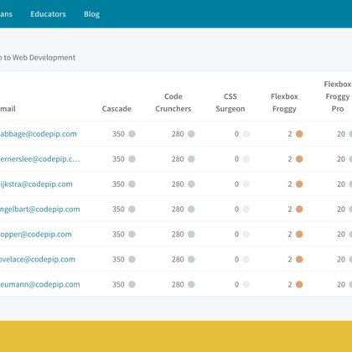The height and width of the screenshot is (352, 352).
Task: Click the gray Cascade status dot in neumann row
Action: click(x=132, y=284)
